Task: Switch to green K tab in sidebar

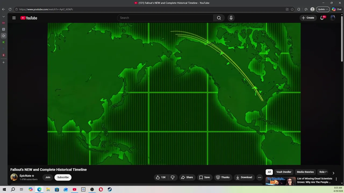Action: pos(3,42)
